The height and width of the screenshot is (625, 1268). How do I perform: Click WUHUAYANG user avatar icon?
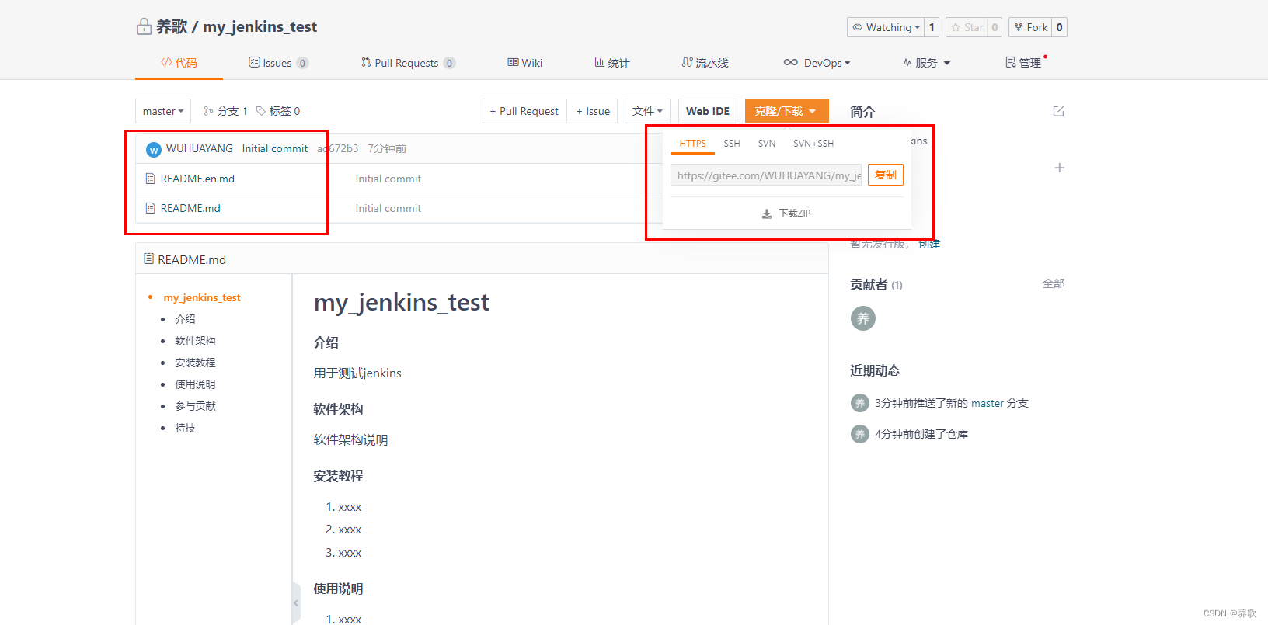point(154,149)
